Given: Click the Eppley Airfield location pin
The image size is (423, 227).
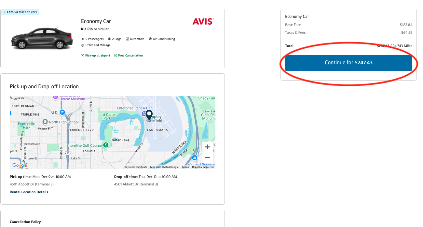Looking at the screenshot, I should pos(149,115).
